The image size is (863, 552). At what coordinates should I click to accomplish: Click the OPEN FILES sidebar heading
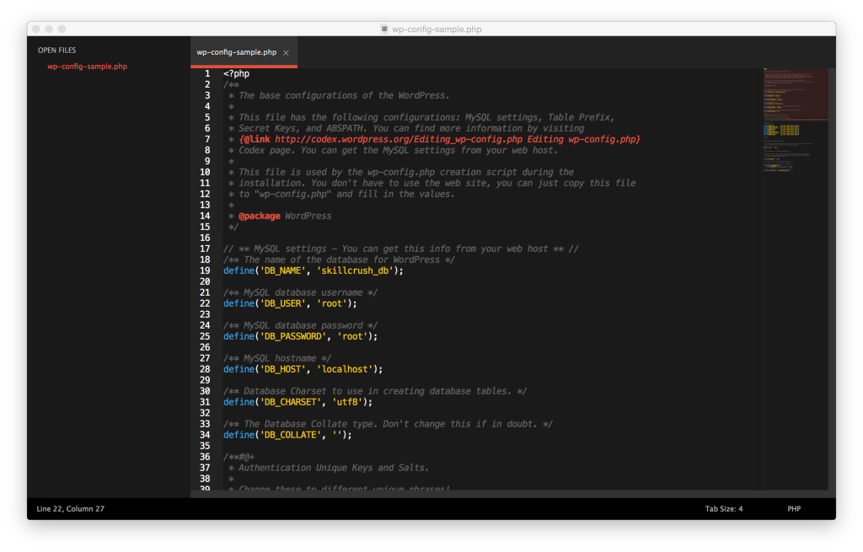[56, 50]
